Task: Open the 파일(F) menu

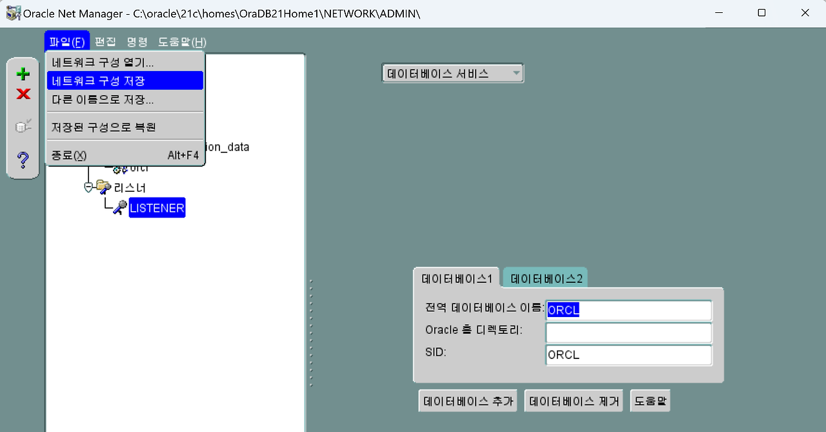Action: click(x=67, y=42)
